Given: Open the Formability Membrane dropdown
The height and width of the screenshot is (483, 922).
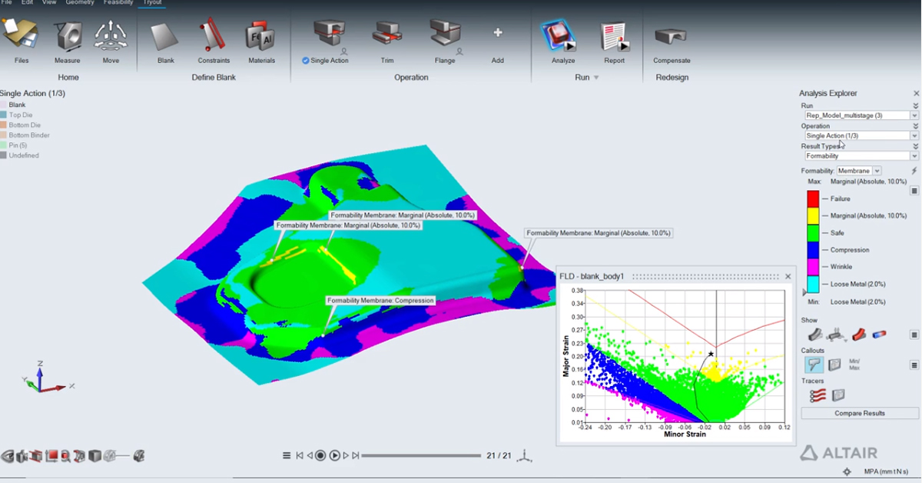Looking at the screenshot, I should 859,171.
